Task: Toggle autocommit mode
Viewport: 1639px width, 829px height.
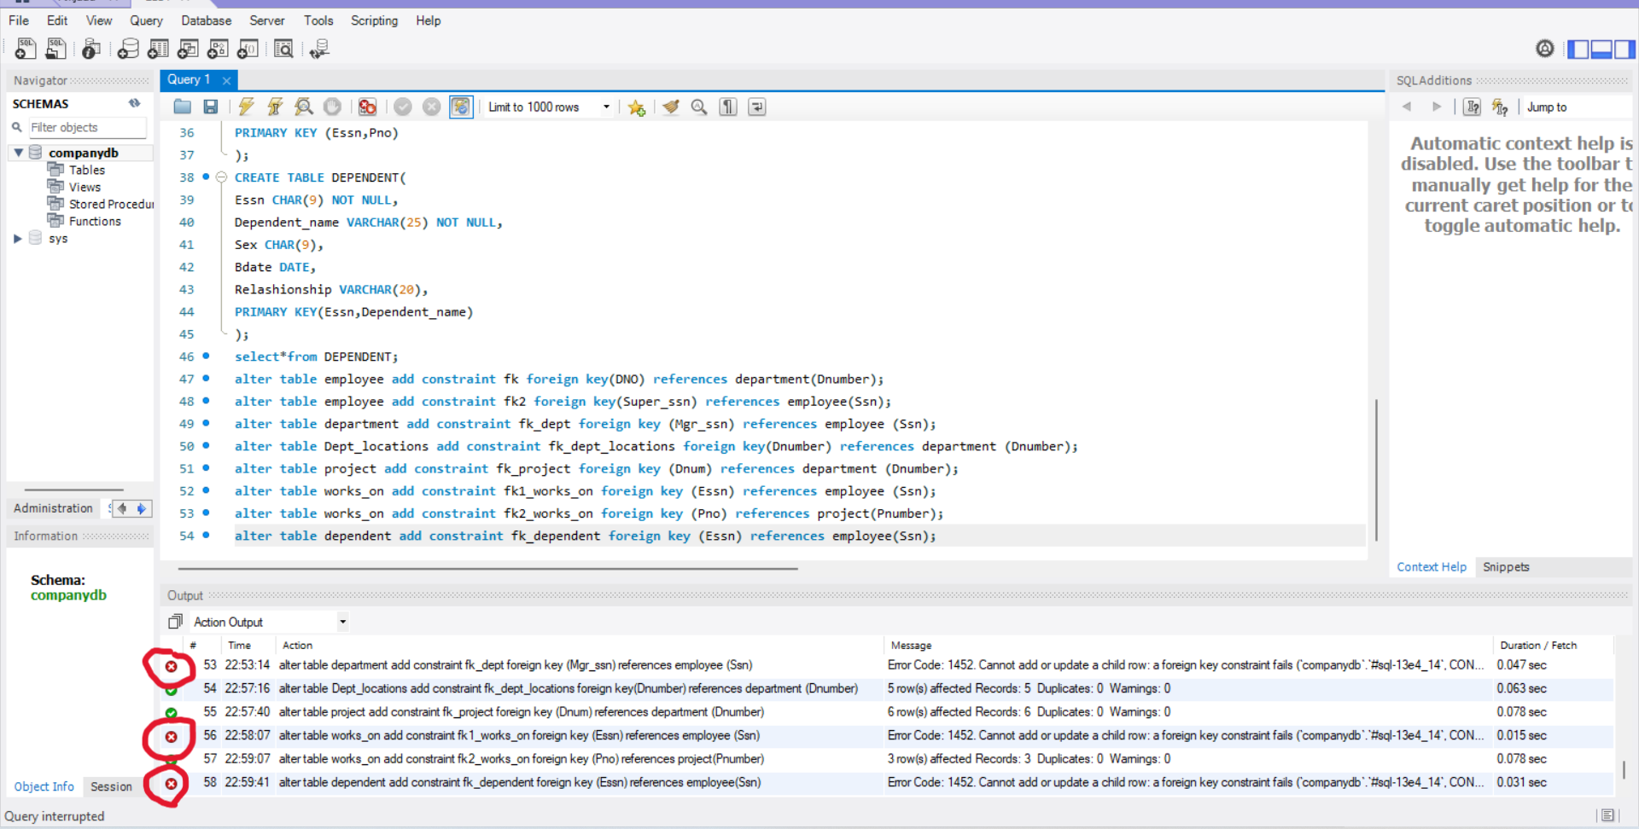Action: click(461, 107)
